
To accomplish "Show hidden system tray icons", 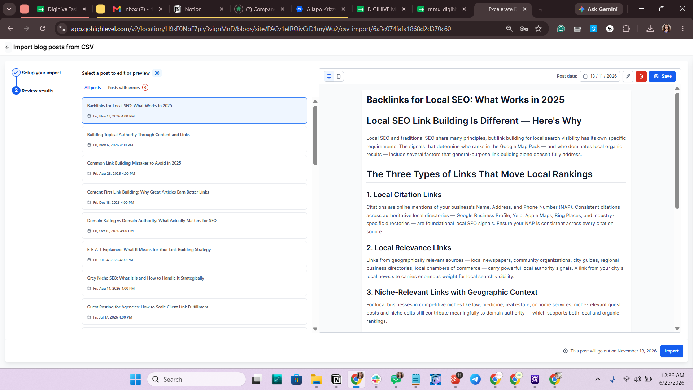I will point(598,379).
